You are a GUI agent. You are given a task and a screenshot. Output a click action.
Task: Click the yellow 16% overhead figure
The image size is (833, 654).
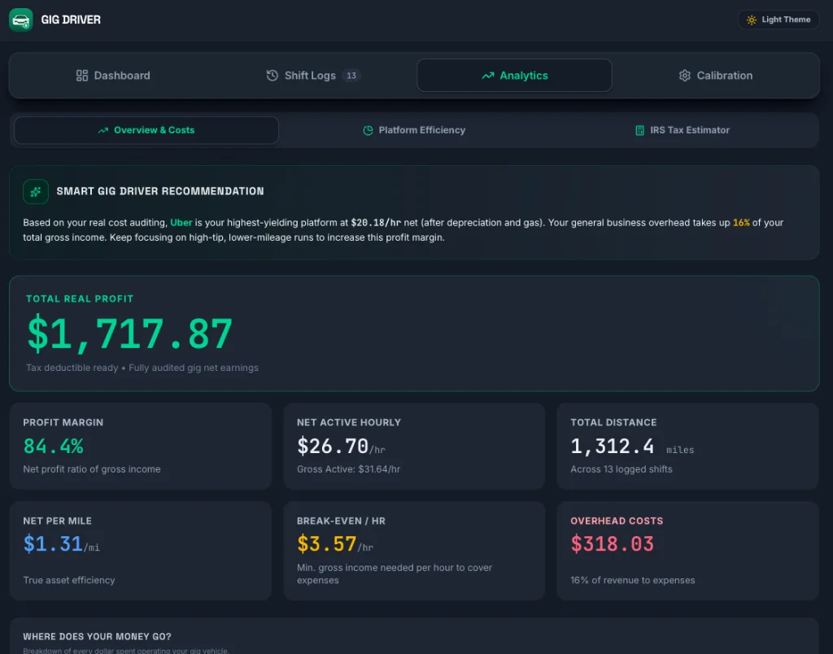click(741, 223)
